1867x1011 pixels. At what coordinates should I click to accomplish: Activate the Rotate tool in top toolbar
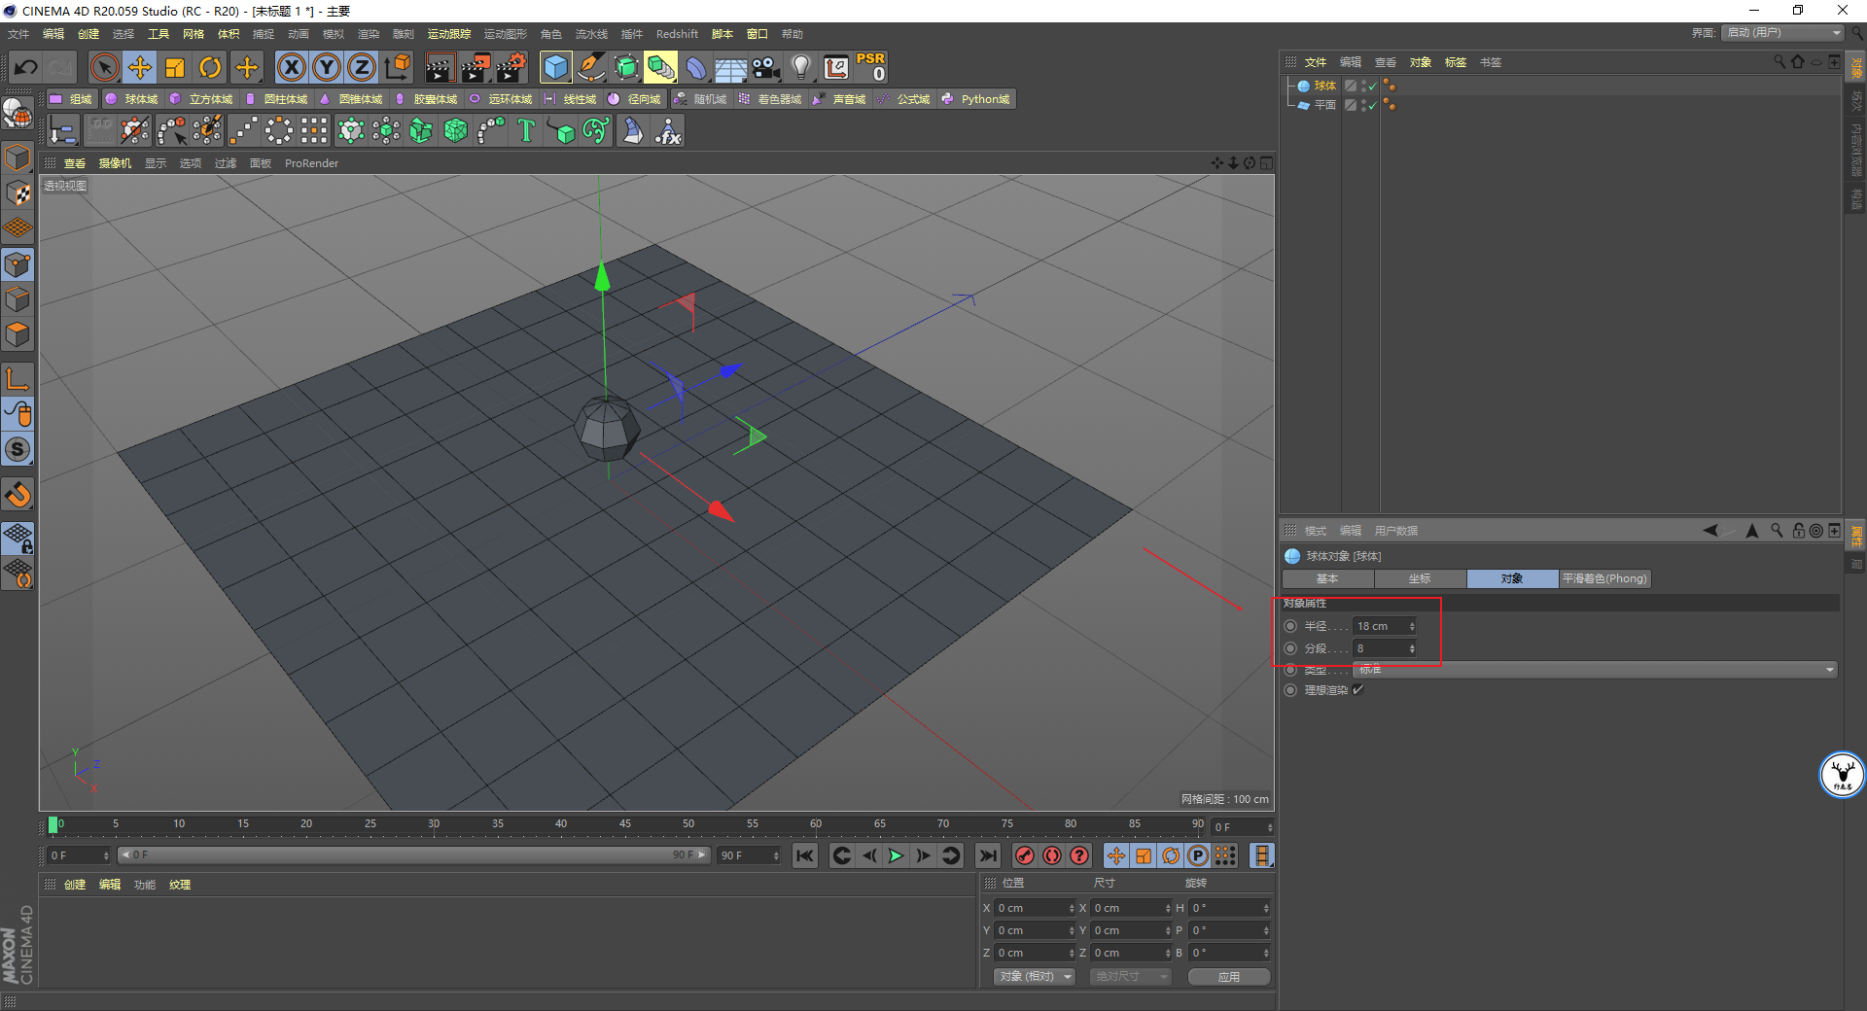pyautogui.click(x=210, y=67)
